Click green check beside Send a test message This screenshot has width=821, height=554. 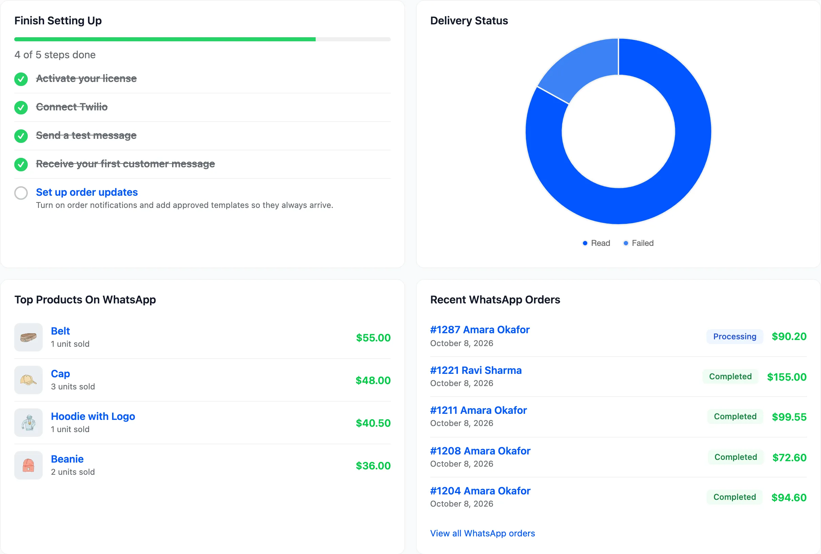point(21,136)
